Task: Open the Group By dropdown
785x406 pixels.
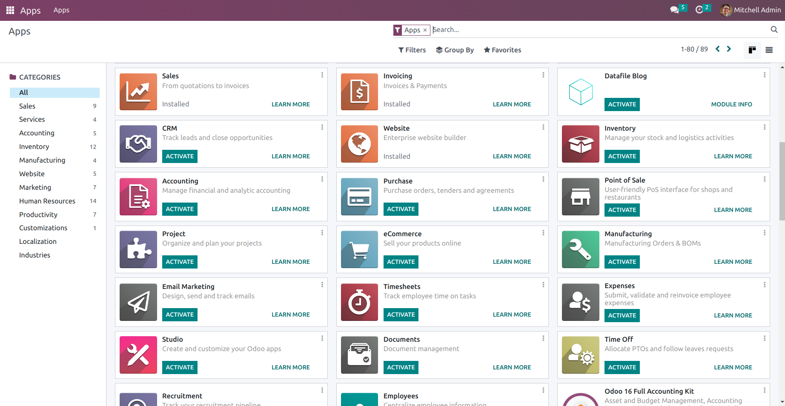Action: [455, 50]
